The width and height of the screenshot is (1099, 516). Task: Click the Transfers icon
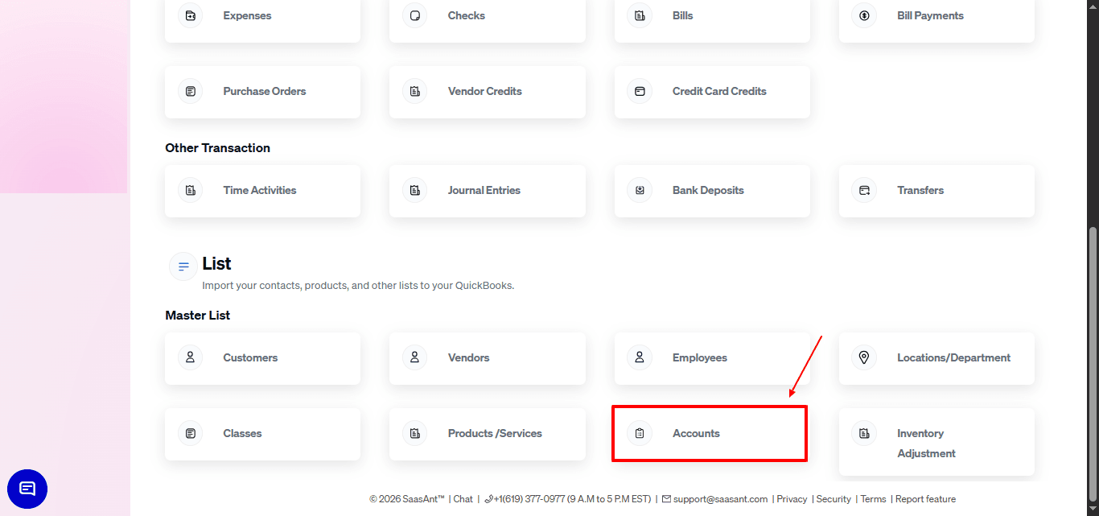click(x=863, y=190)
